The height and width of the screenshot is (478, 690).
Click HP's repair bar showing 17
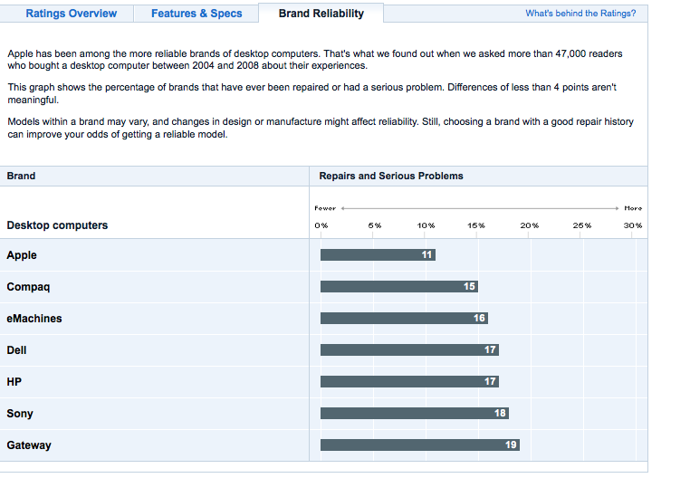(409, 382)
